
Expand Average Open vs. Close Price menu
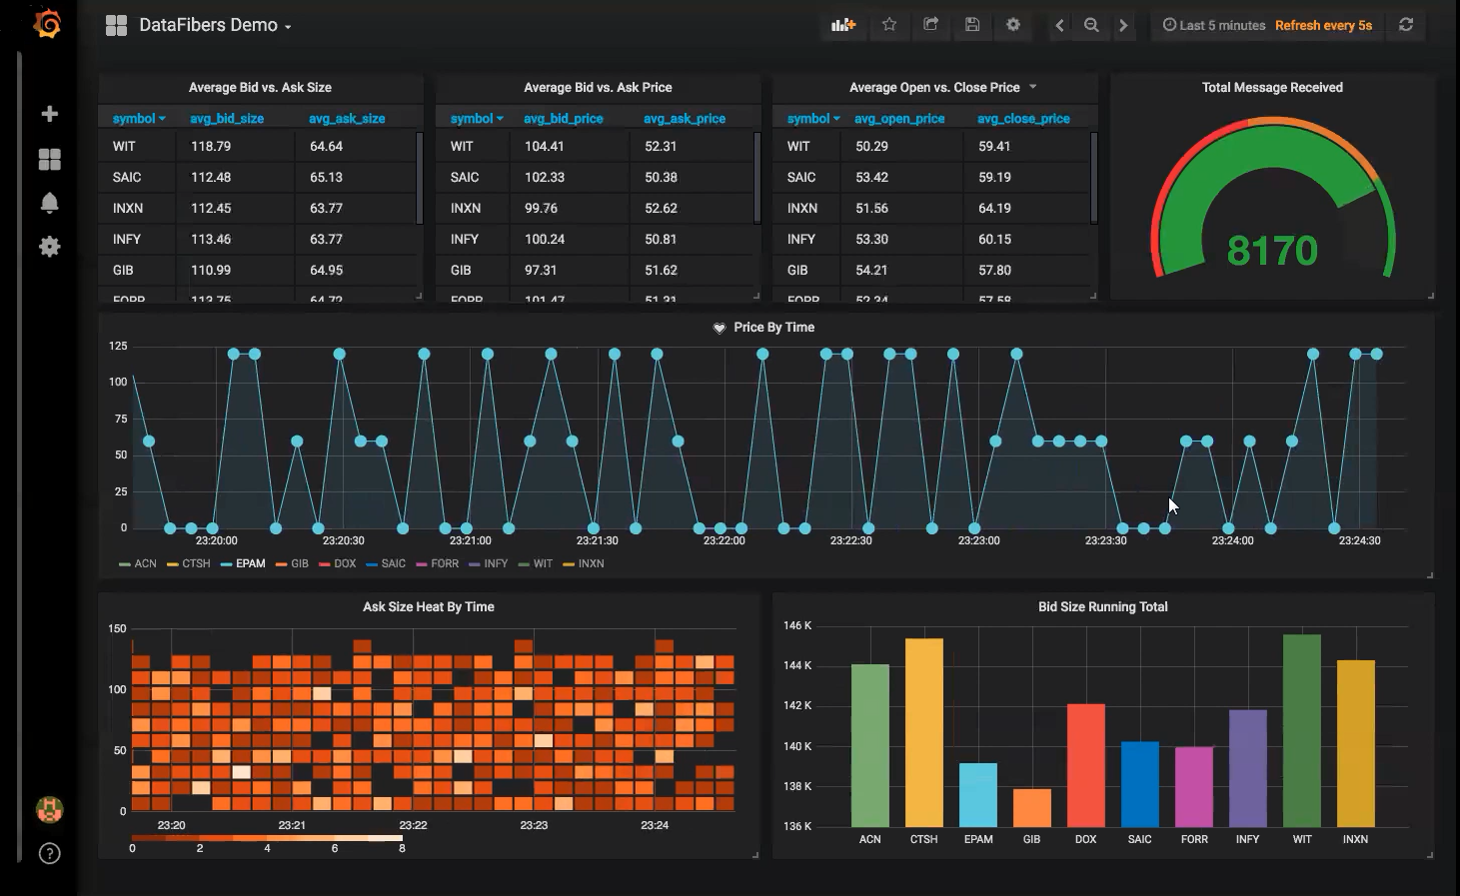[x=942, y=88]
